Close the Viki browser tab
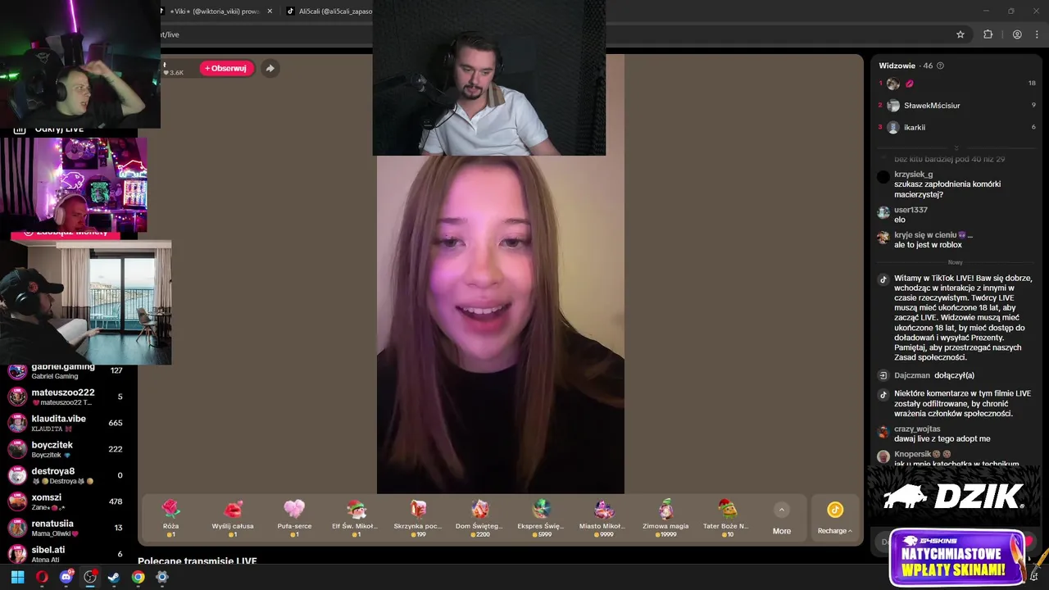1049x590 pixels. pos(270,11)
